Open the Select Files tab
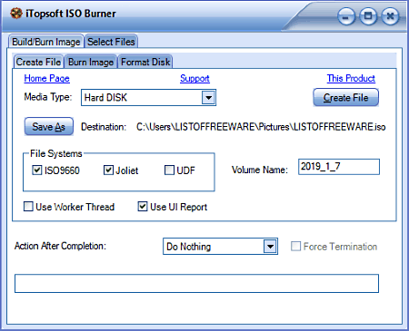Image resolution: width=409 pixels, height=331 pixels. click(111, 42)
